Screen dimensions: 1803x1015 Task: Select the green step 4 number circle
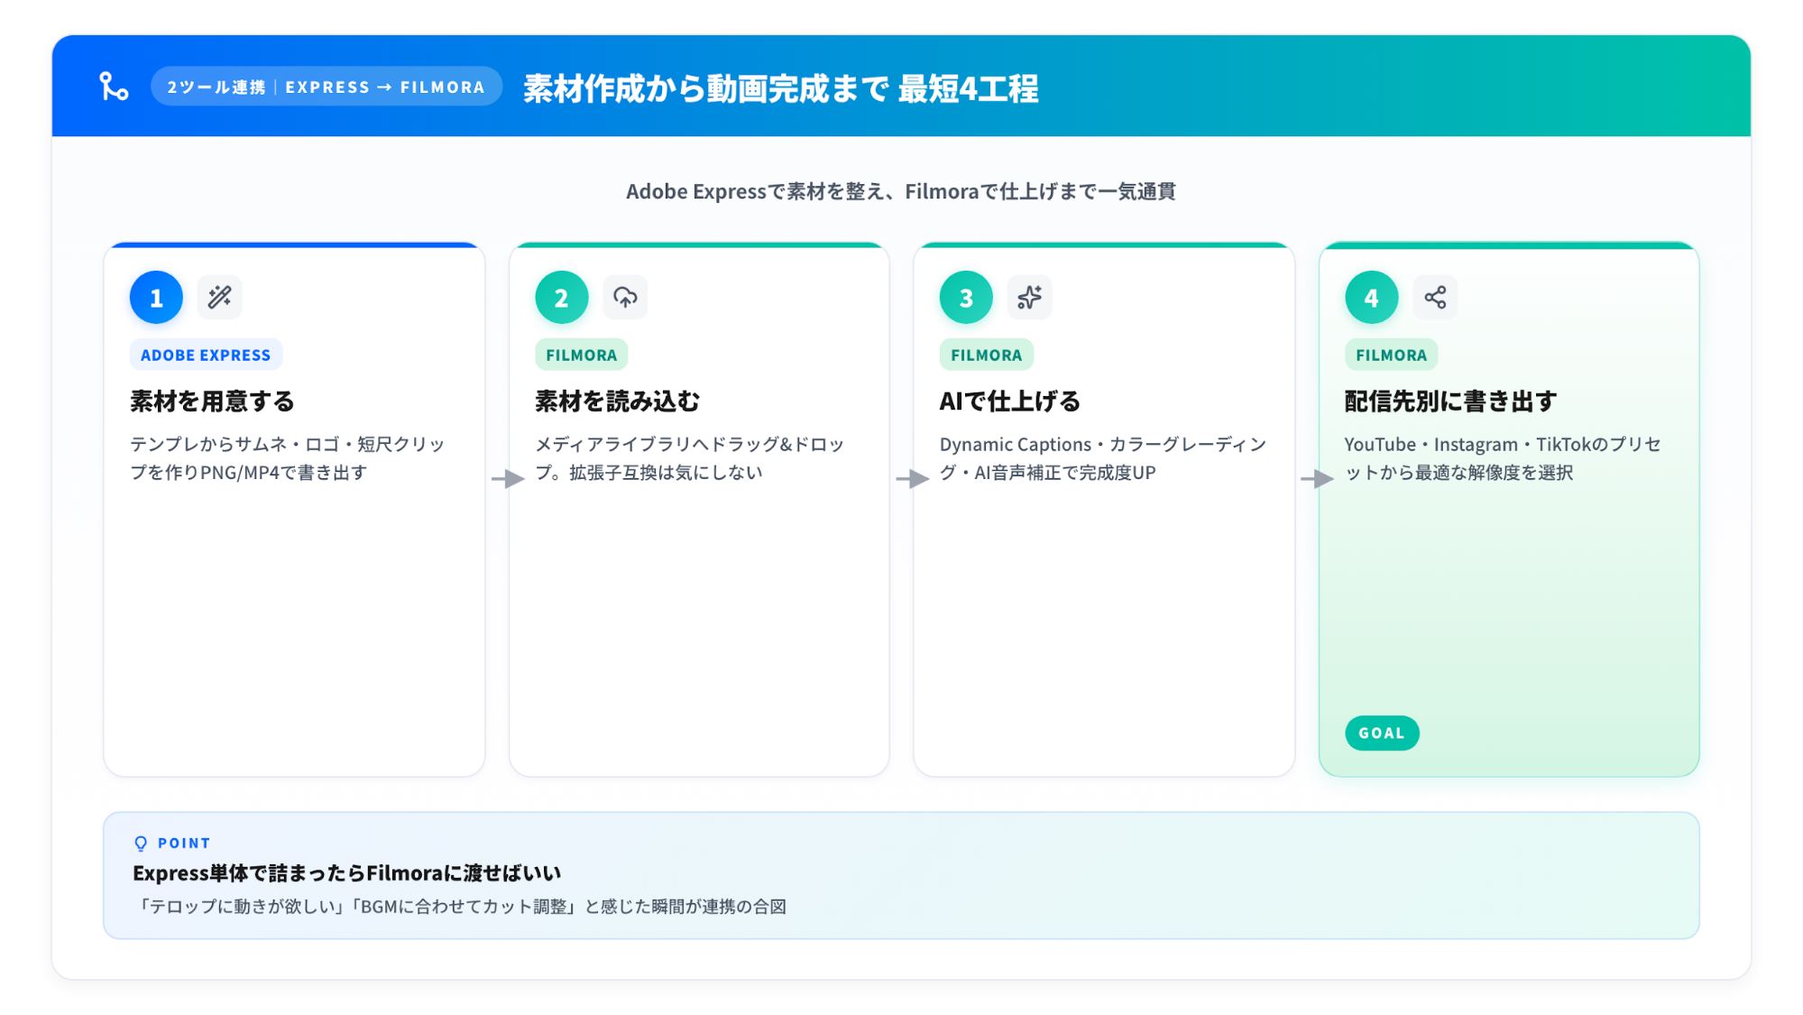(x=1371, y=297)
